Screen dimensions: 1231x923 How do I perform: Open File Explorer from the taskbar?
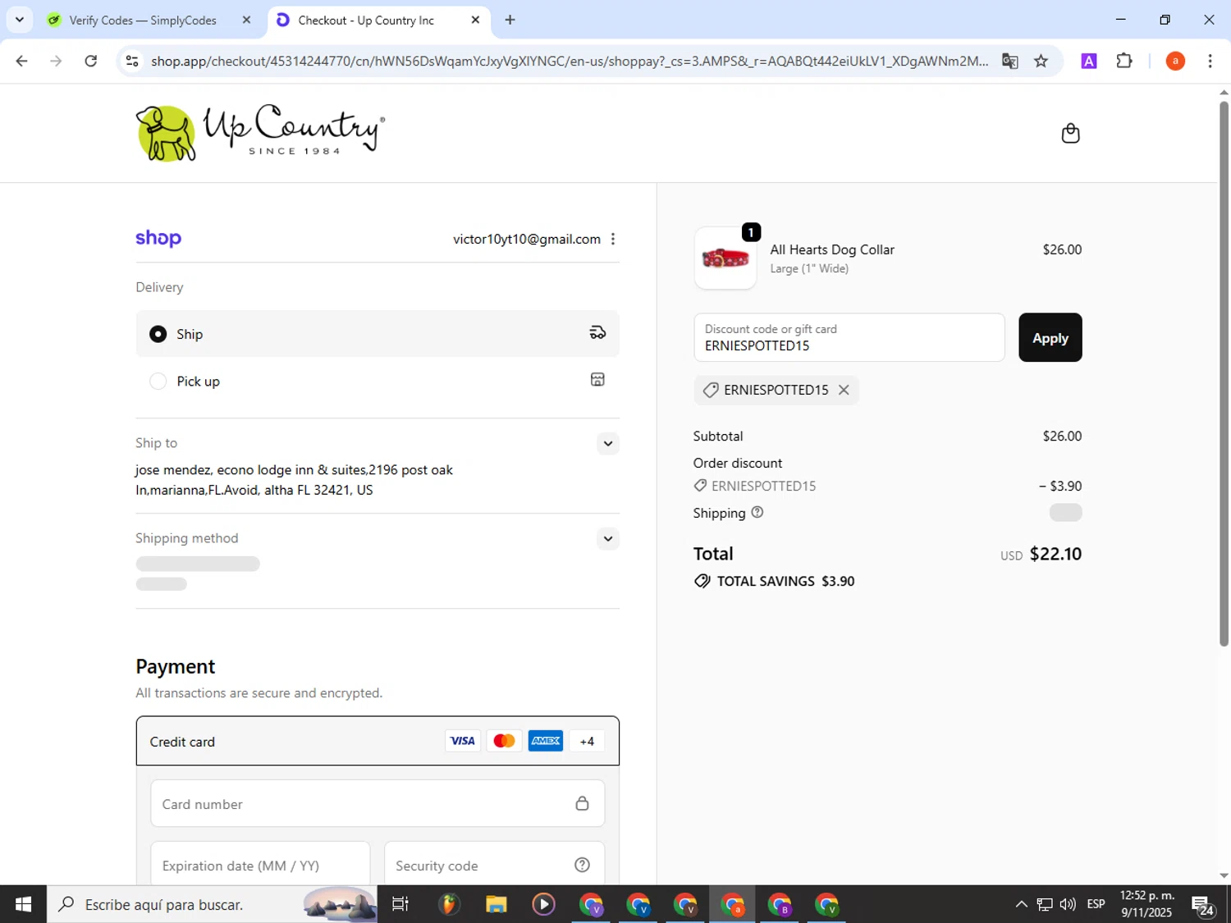tap(496, 904)
